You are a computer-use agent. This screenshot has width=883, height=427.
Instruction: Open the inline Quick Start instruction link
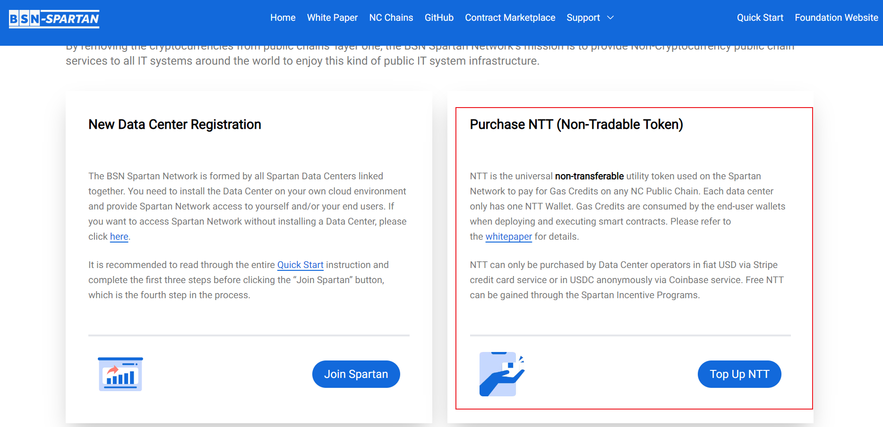pos(300,265)
